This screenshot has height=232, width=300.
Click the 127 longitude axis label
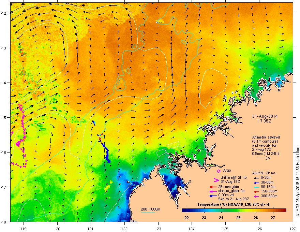tap(293, 229)
